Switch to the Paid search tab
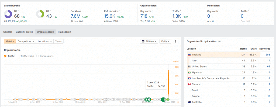Image resolution: width=276 pixels, height=107 pixels. click(64, 32)
